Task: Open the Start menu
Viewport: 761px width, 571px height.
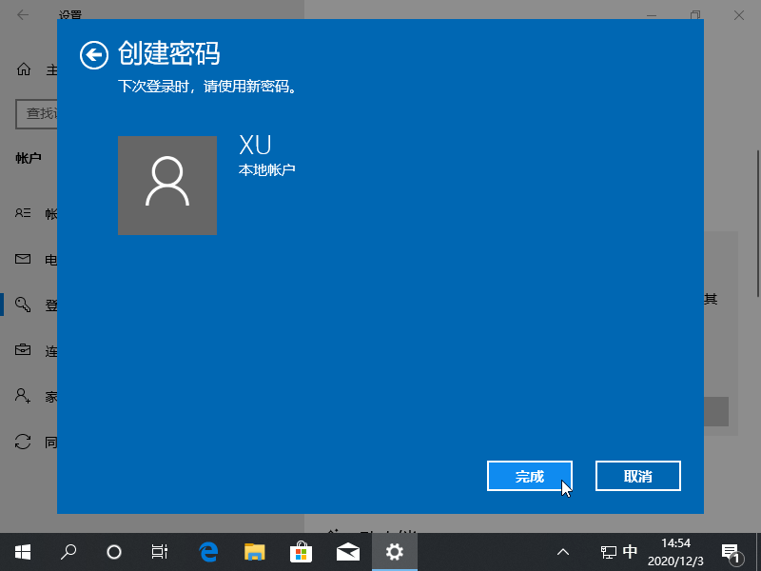Action: click(x=21, y=551)
